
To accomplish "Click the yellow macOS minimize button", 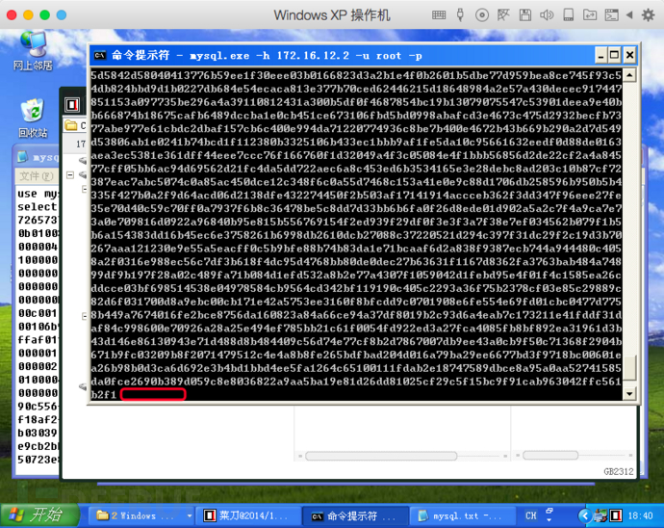I will pos(28,14).
